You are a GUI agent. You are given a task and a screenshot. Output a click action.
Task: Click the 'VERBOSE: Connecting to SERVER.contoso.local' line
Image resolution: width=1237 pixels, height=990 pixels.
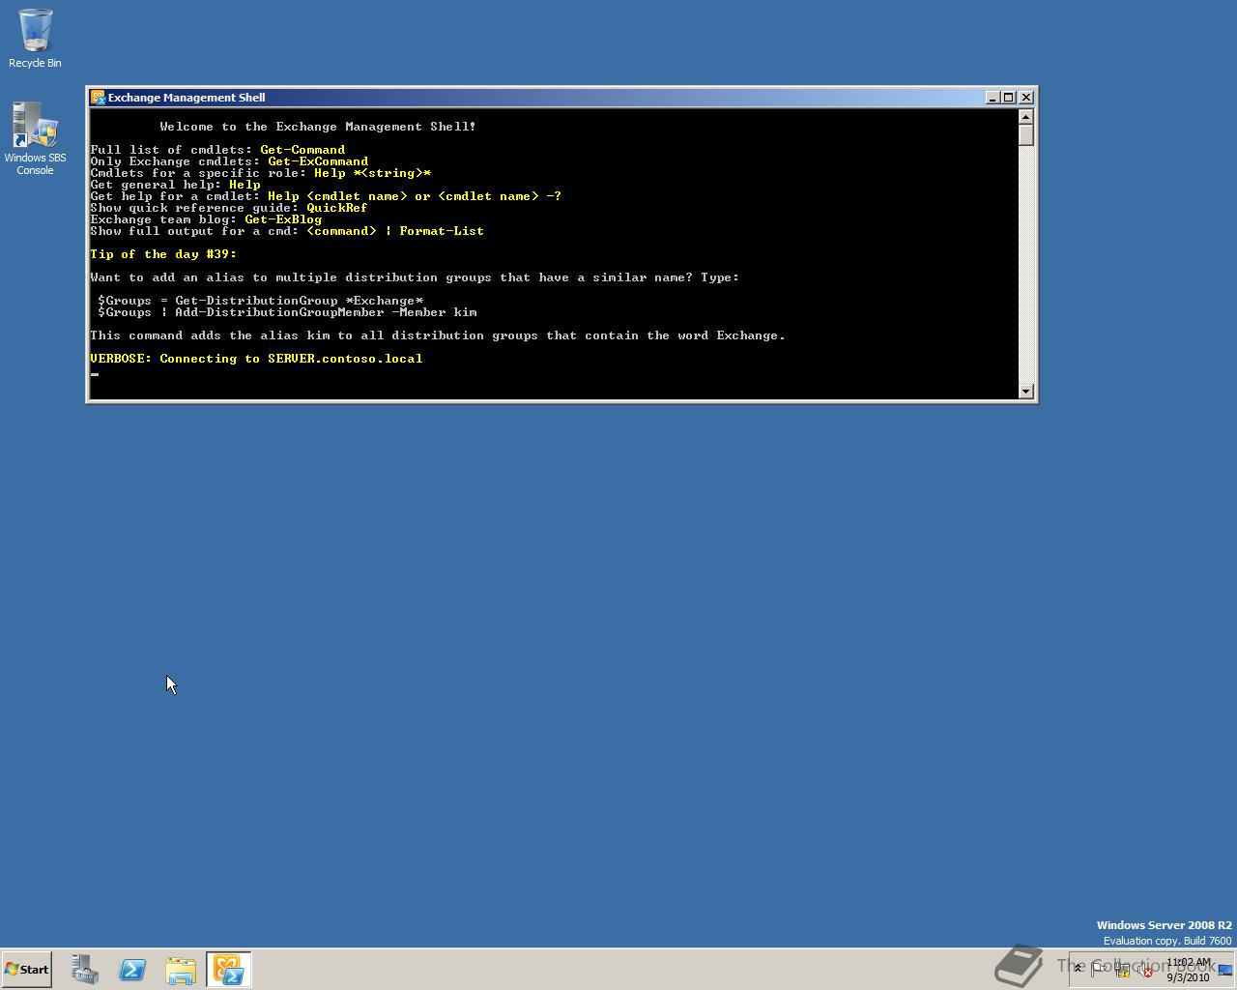256,359
